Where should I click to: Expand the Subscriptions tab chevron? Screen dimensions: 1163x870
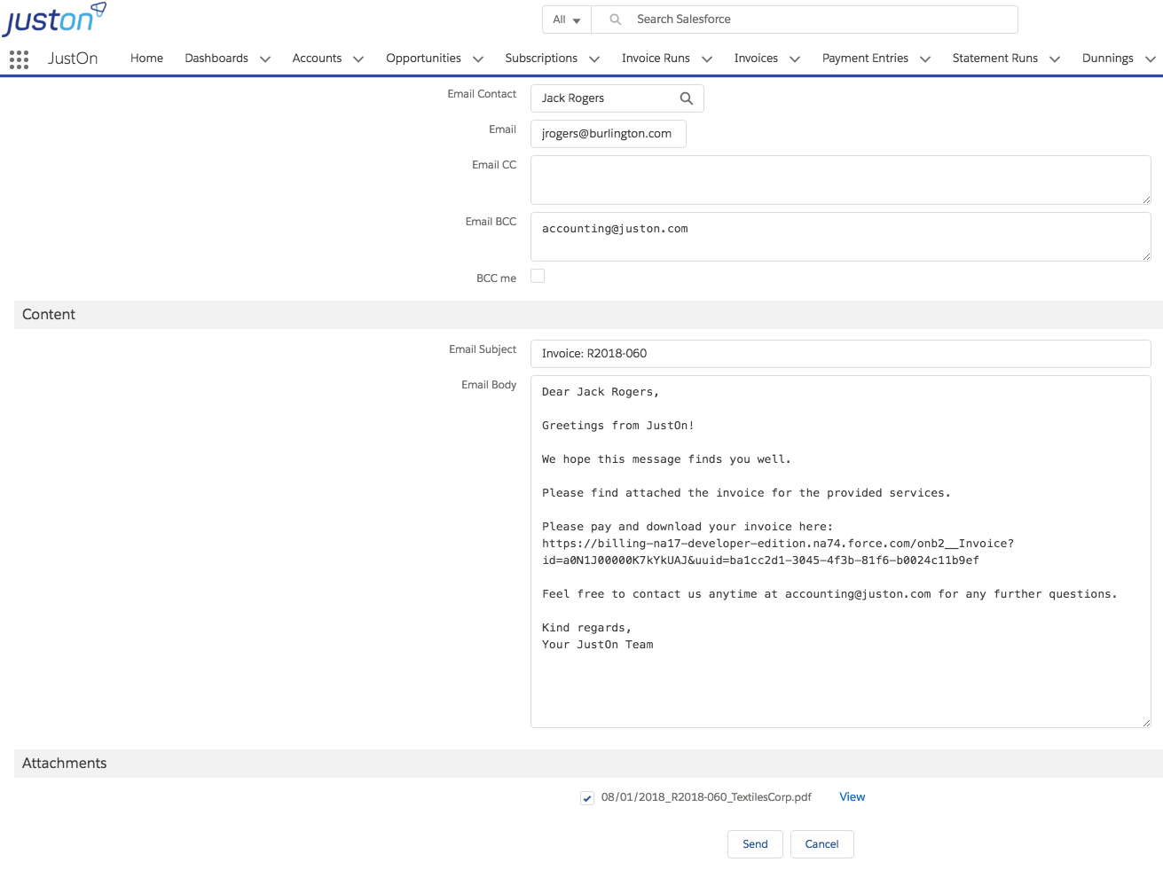click(x=594, y=59)
